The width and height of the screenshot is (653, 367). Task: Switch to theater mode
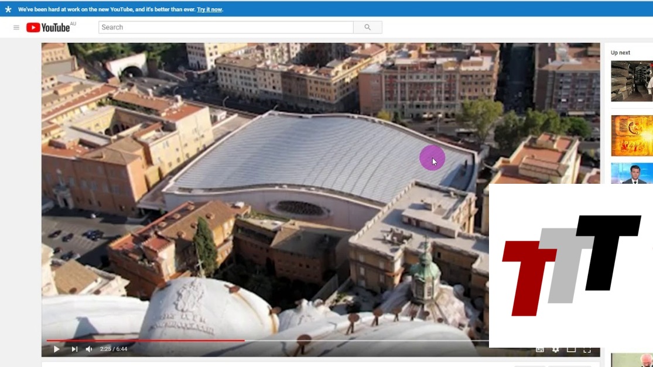tap(572, 350)
